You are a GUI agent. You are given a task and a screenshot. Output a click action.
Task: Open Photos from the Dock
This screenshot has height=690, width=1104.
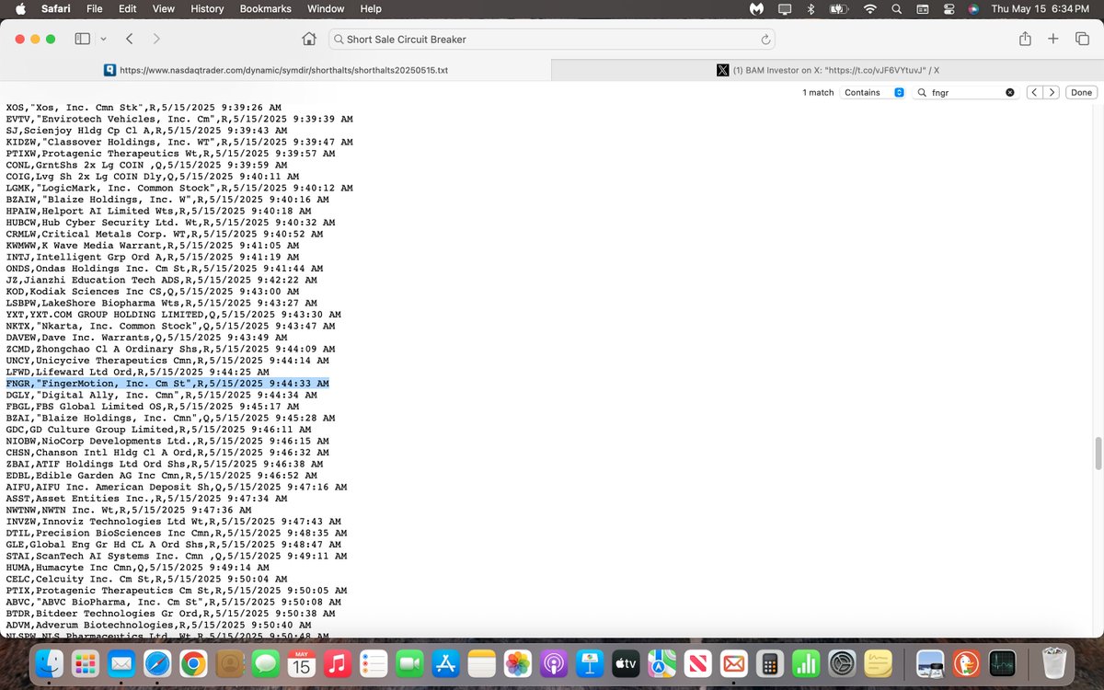tap(517, 663)
